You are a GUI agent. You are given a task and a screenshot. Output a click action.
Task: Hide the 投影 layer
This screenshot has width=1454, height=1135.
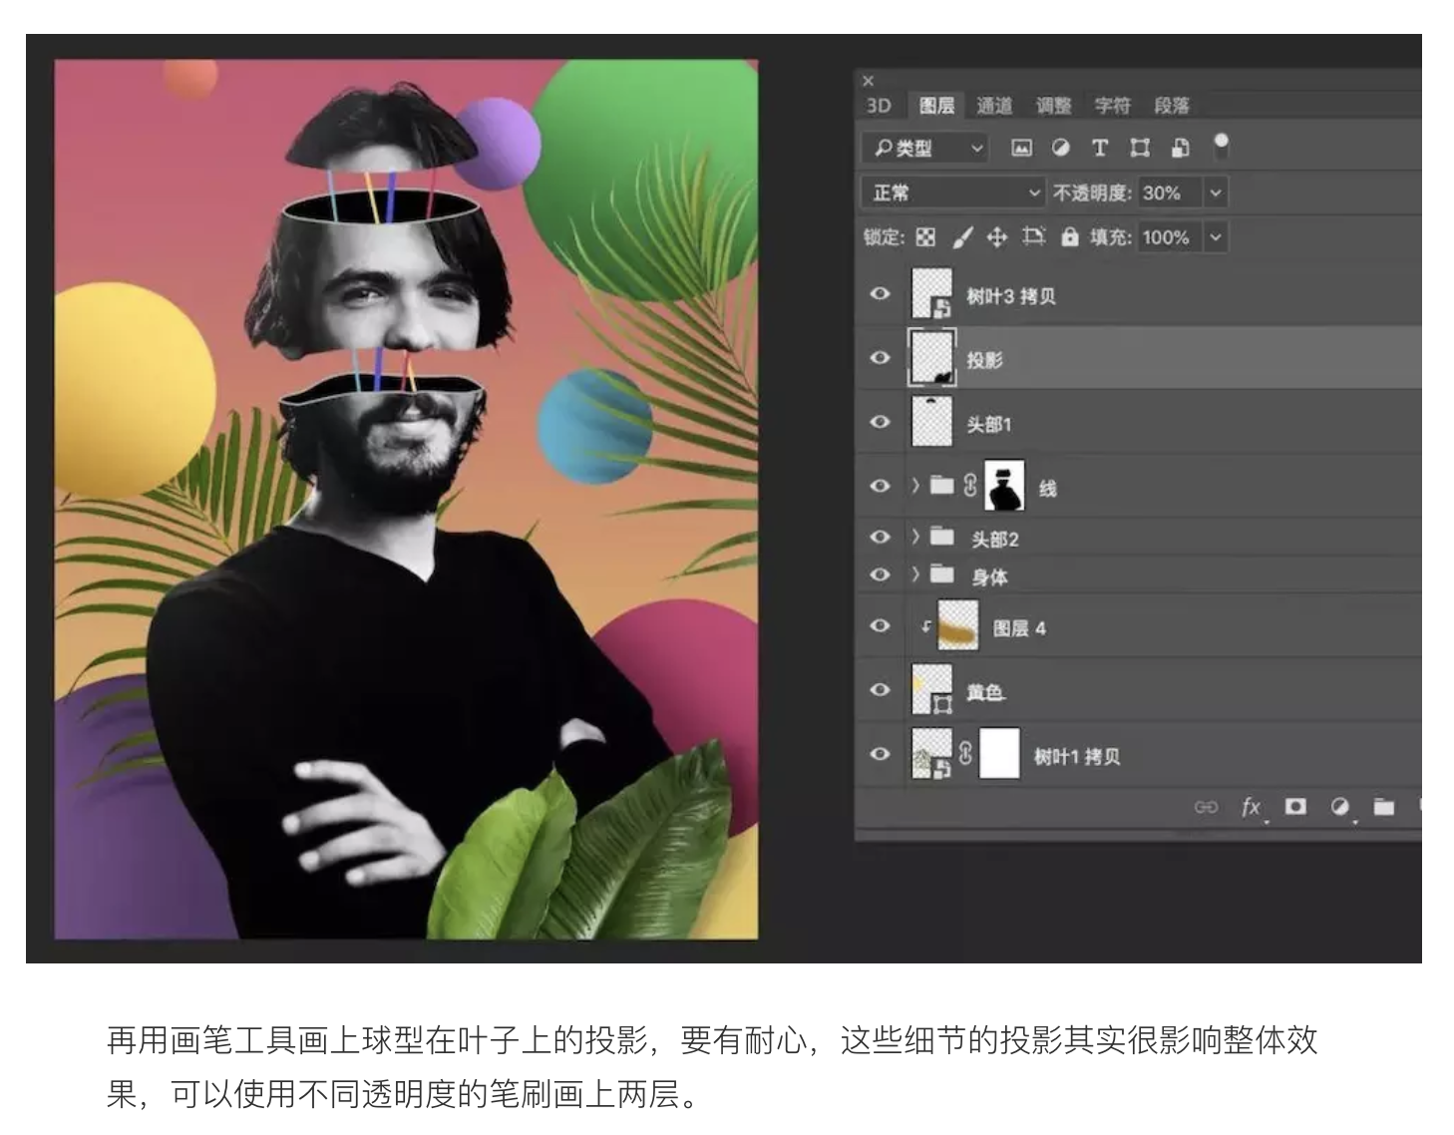pos(880,358)
